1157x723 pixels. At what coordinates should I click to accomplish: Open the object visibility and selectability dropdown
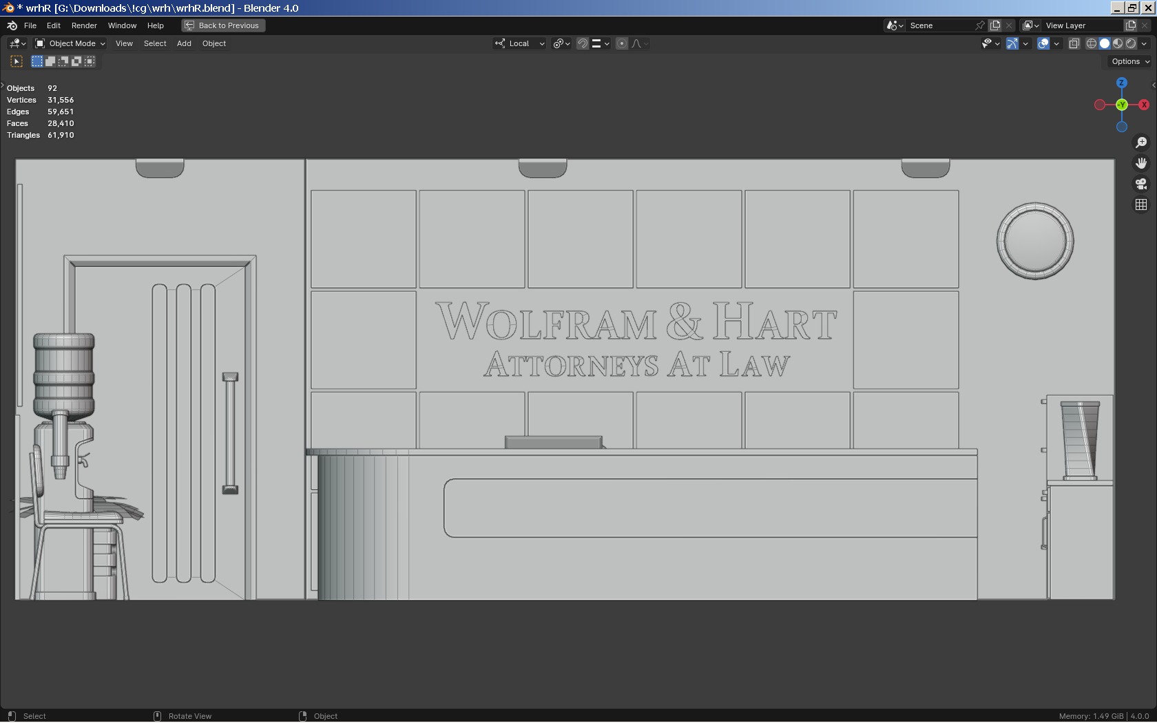pos(990,43)
